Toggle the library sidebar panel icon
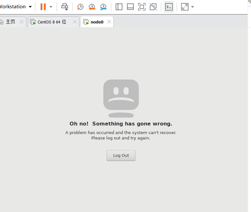 click(119, 7)
